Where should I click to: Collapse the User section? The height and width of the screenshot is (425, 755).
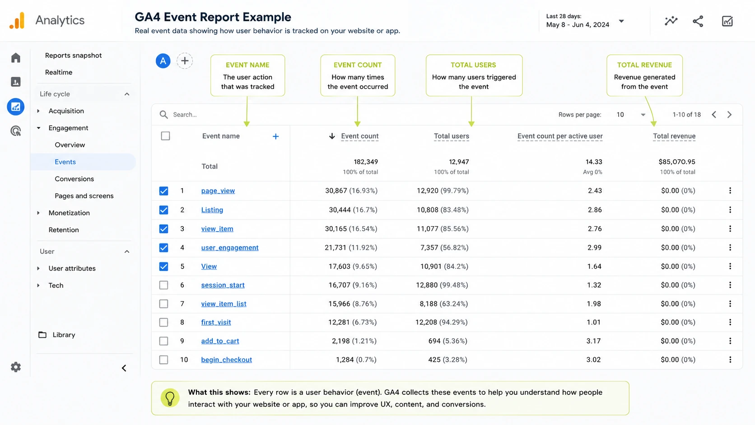(127, 252)
